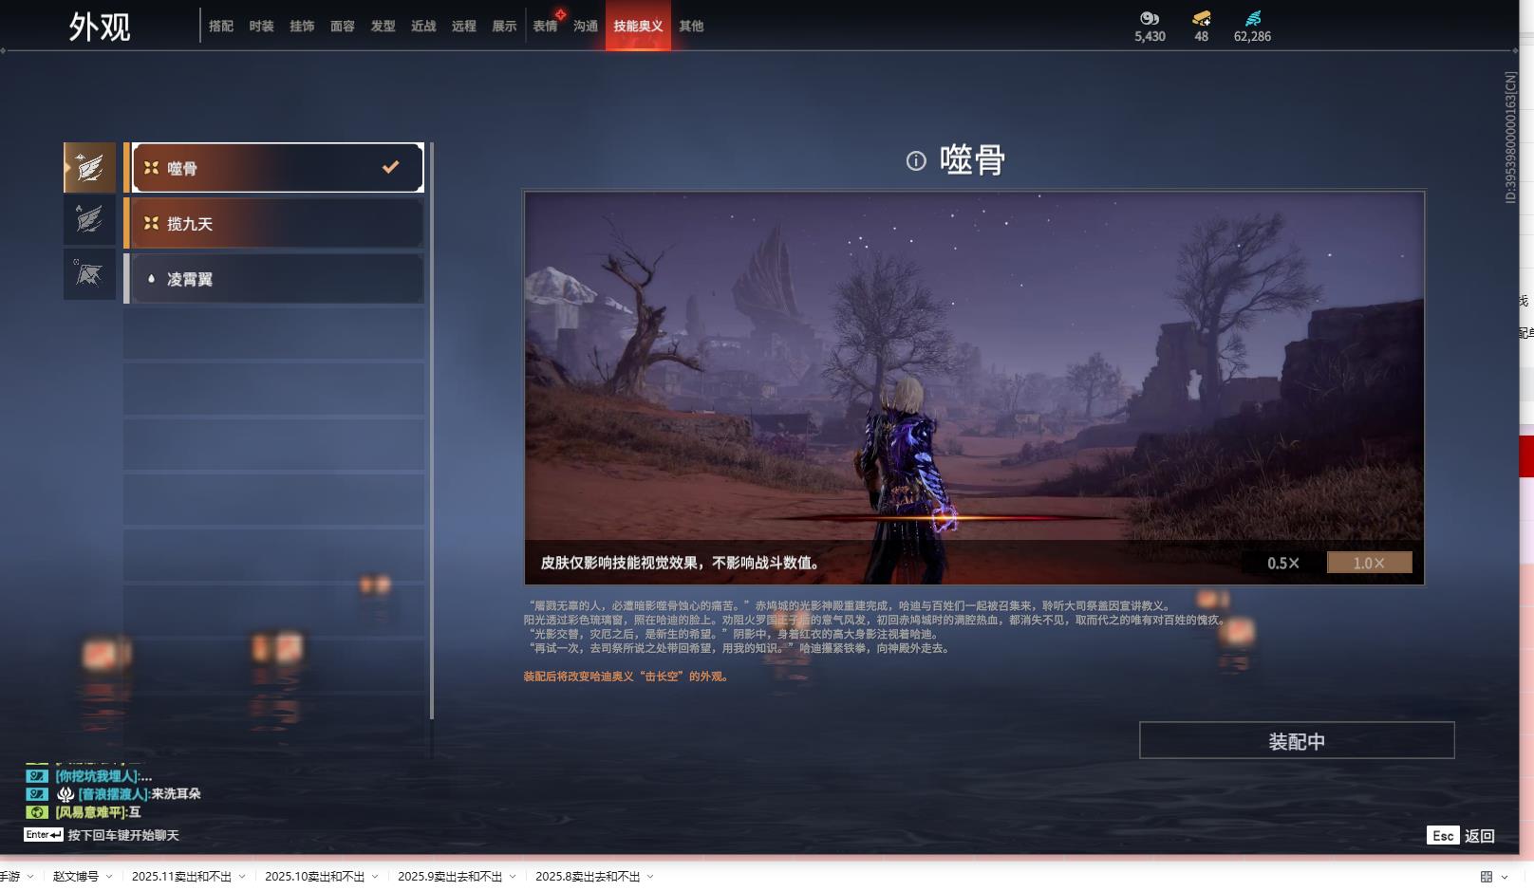Viewport: 1534px width, 891px height.
Task: Switch to the 2025.8卖出去和不出 sheet tab
Action: 588,877
